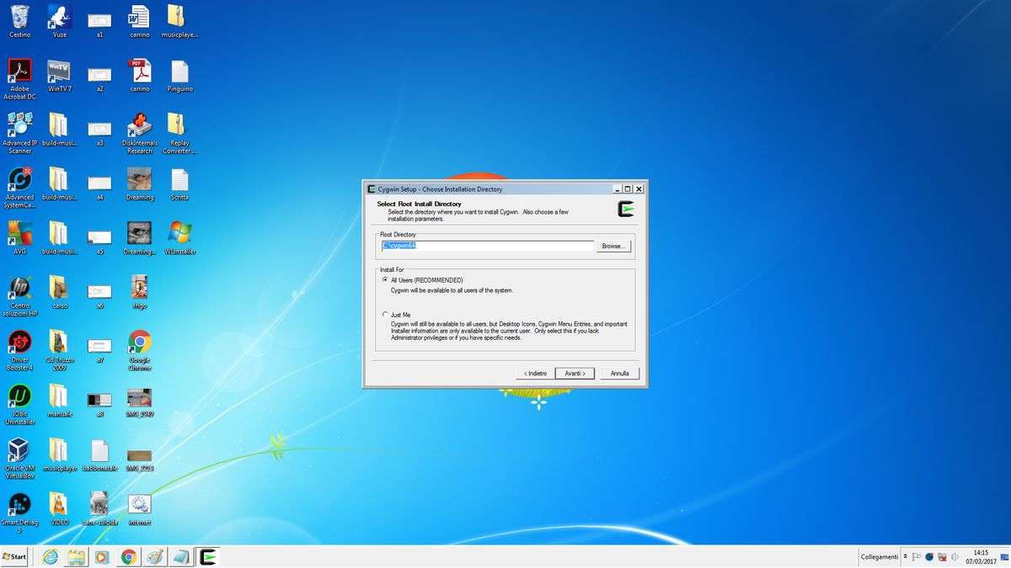Select the IObit Uninstaller shortcut
Image resolution: width=1011 pixels, height=568 pixels.
(19, 405)
